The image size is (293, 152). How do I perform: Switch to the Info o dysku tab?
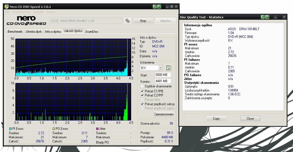(x=53, y=31)
